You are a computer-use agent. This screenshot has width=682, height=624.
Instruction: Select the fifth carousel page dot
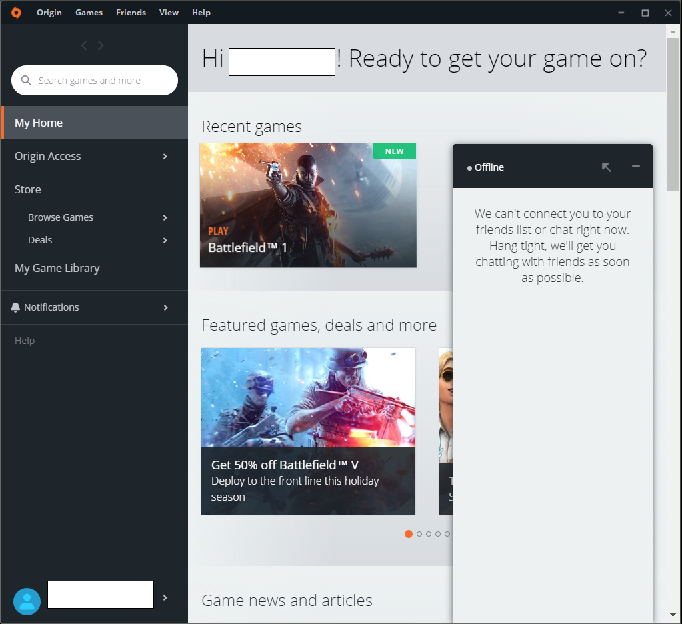point(447,534)
